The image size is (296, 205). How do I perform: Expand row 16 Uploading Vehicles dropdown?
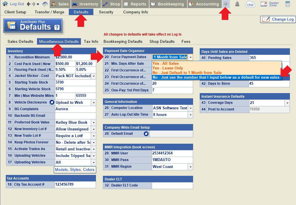94,156
